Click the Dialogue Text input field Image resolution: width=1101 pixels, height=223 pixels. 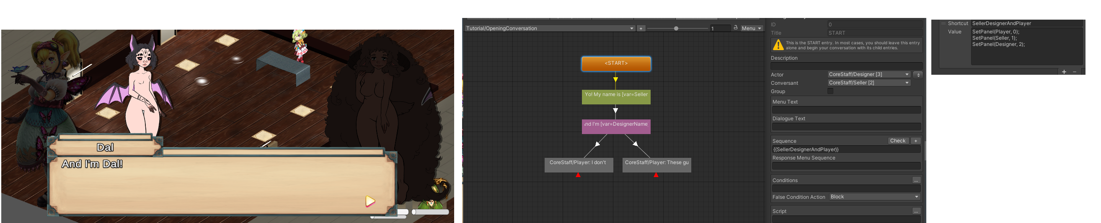(846, 127)
